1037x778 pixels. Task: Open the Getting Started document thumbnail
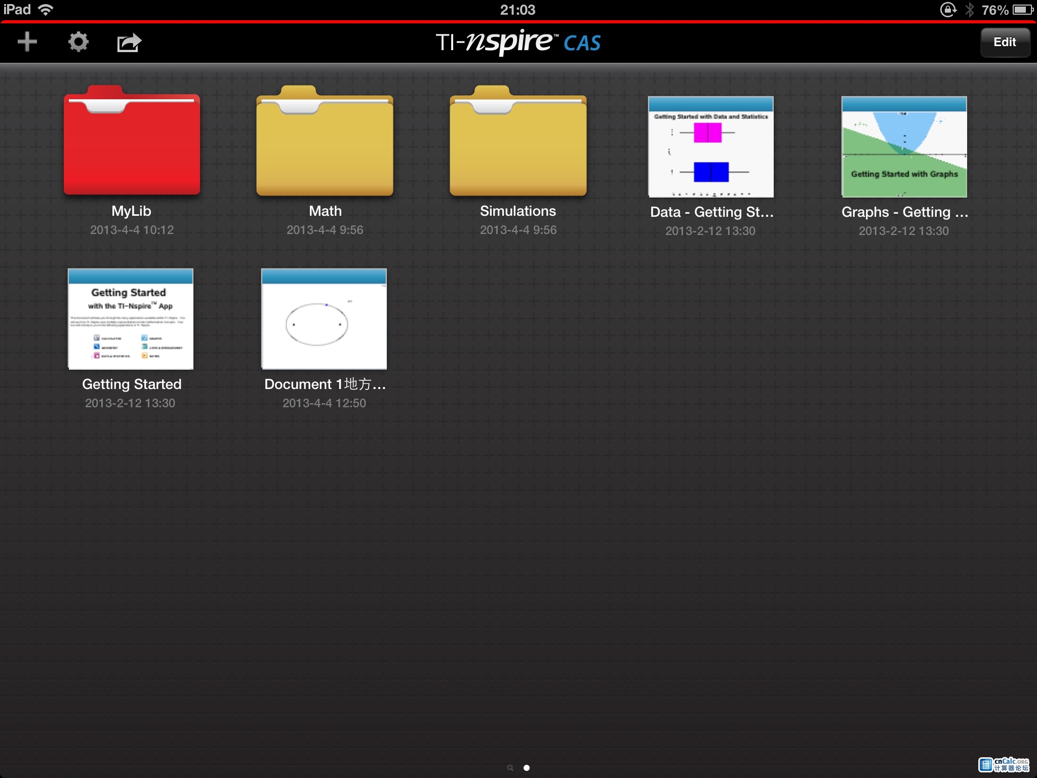click(x=131, y=319)
